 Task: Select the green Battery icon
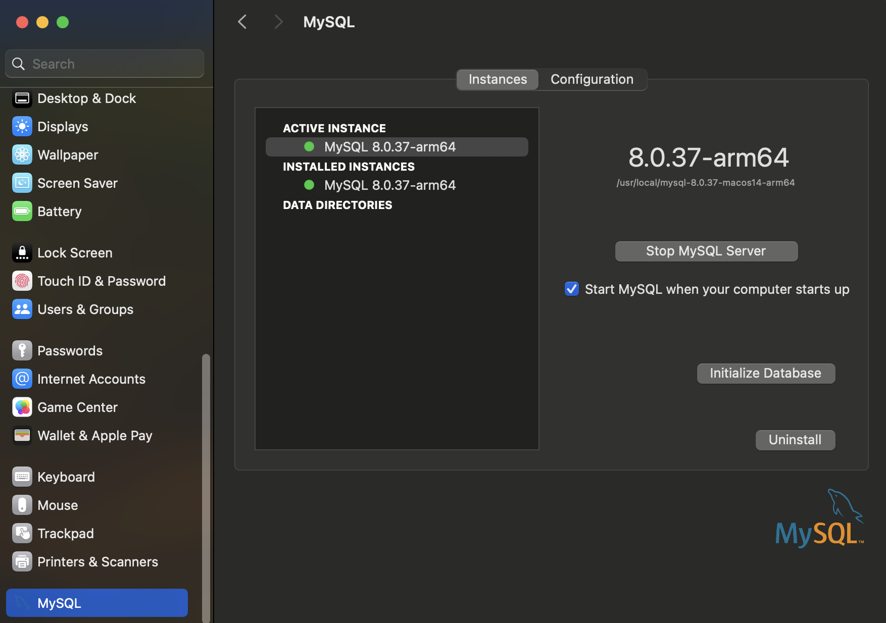22,212
